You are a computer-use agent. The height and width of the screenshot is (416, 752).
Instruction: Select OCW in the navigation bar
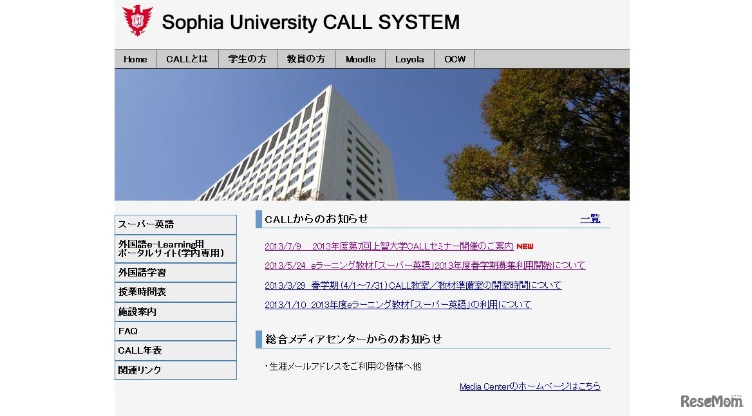(x=454, y=59)
